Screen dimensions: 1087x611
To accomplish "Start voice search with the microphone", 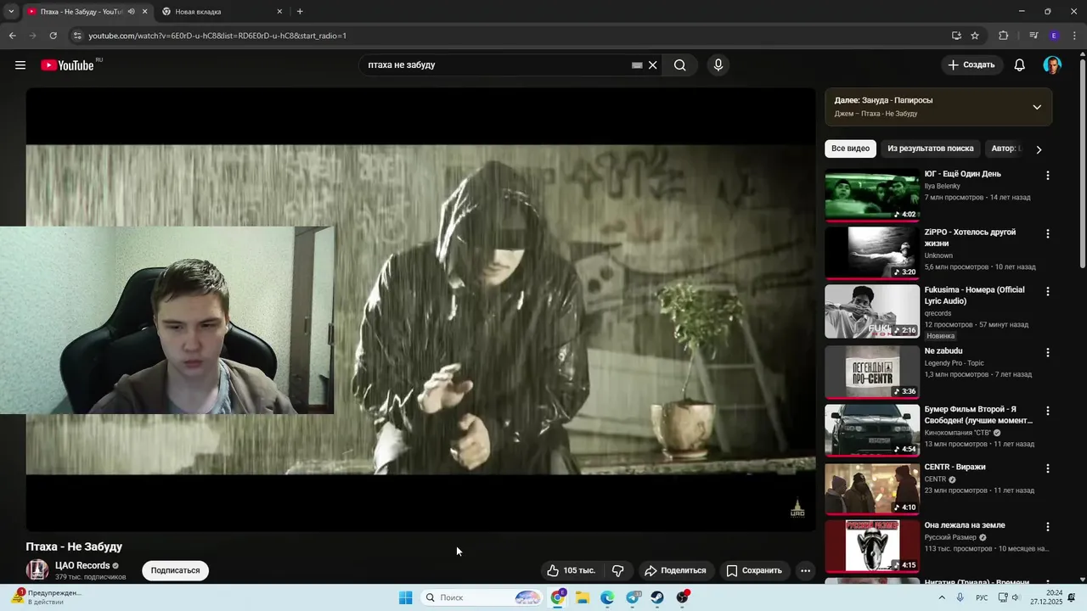I will tap(718, 65).
